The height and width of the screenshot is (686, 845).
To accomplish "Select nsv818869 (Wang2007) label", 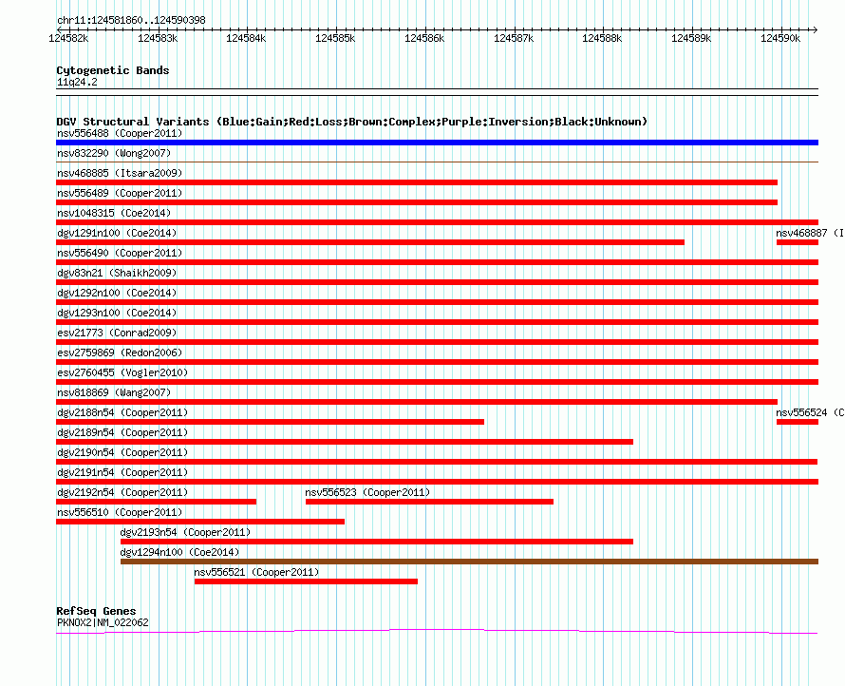I will (114, 392).
